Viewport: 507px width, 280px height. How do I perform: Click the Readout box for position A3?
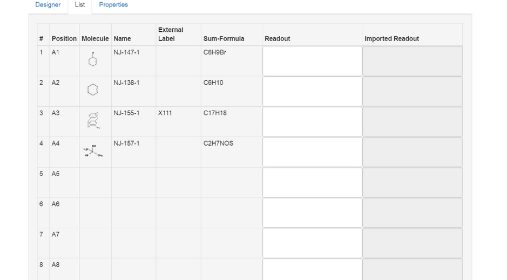point(312,121)
